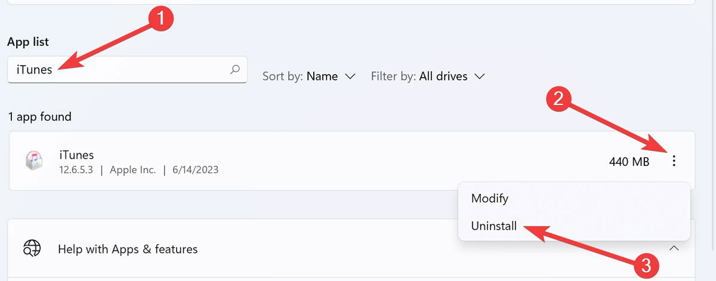Click the Help with Apps & features label
This screenshot has width=716, height=281.
[x=128, y=249]
